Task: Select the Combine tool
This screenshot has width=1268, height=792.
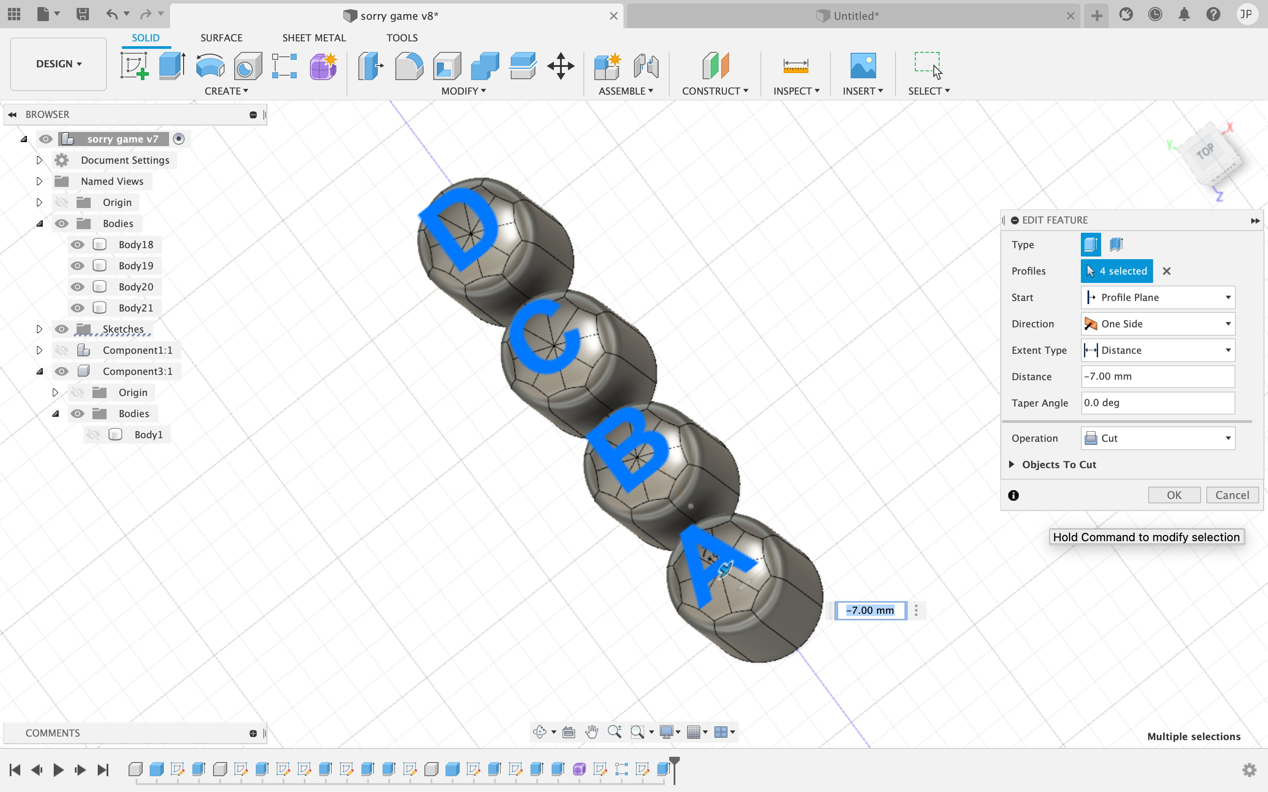Action: point(485,66)
